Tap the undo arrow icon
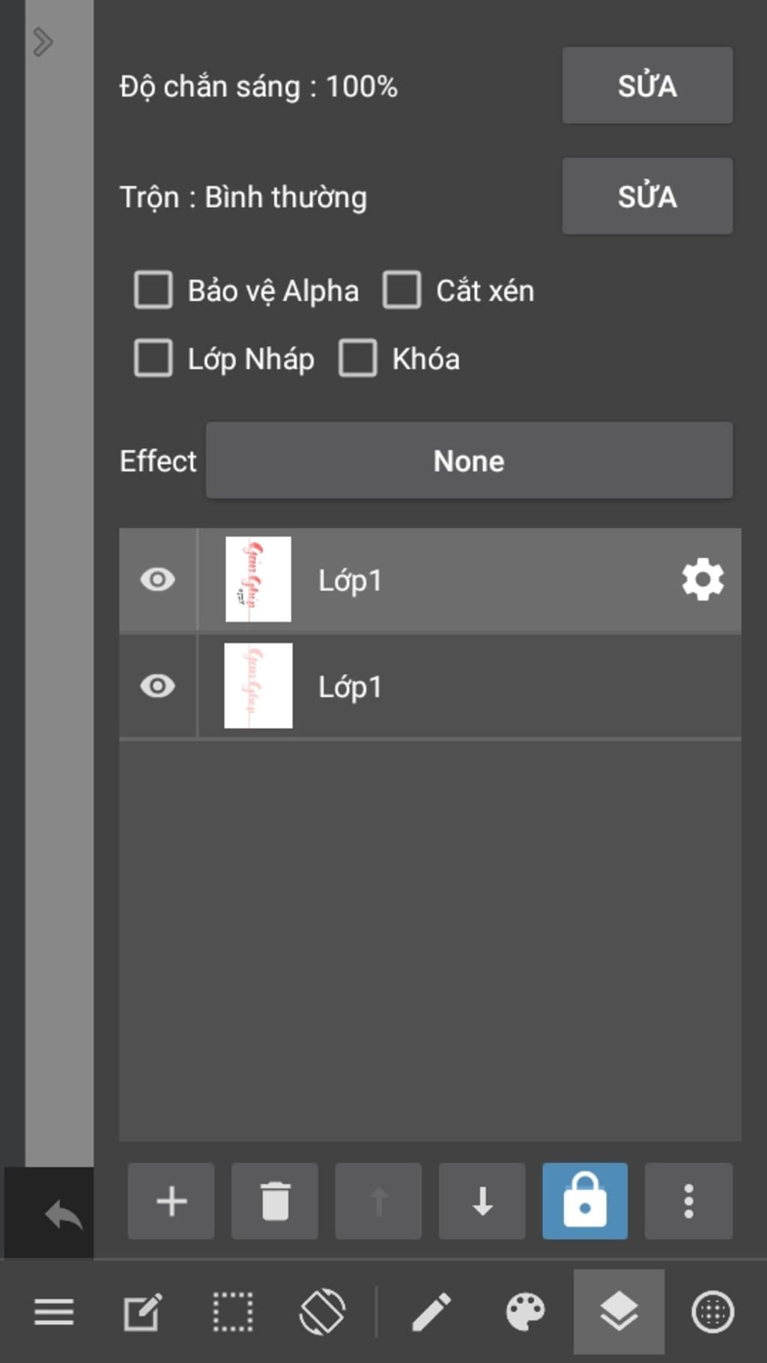 click(x=64, y=1215)
